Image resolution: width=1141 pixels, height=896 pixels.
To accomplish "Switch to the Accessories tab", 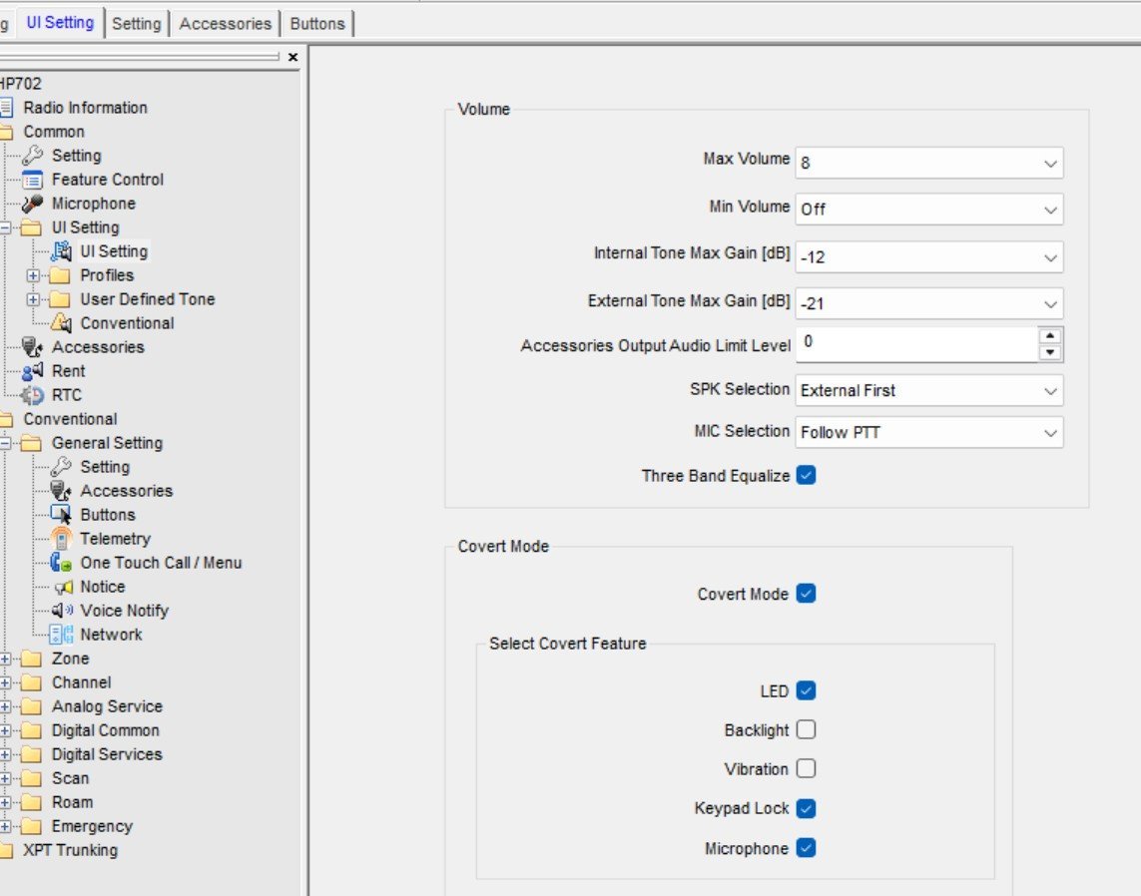I will click(x=225, y=24).
